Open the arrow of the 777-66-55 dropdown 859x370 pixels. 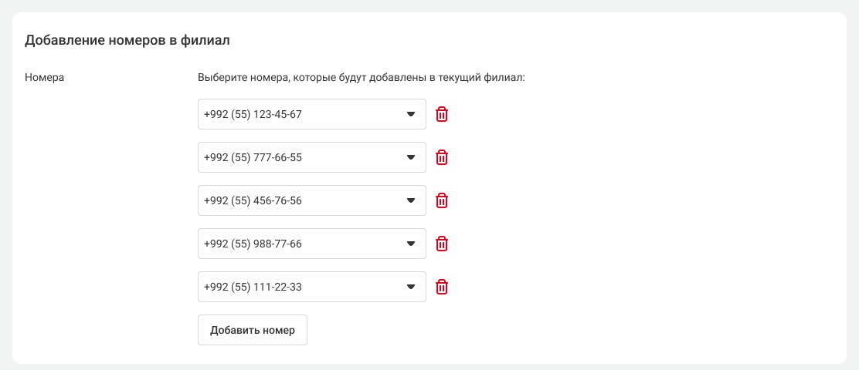pos(411,157)
